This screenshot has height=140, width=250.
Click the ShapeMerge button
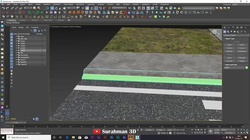point(242,51)
